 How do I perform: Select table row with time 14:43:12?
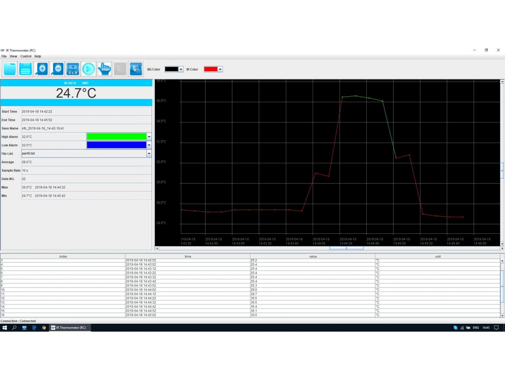click(250, 268)
